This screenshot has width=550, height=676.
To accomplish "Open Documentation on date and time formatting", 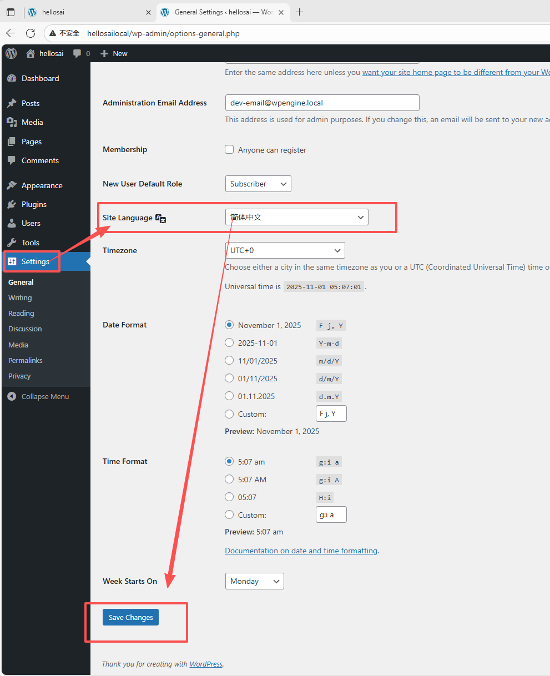I will (x=301, y=551).
